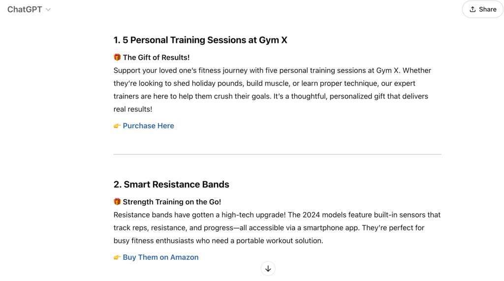Click pointing hand emoji before Buy Them on Amazon
The width and height of the screenshot is (504, 281).
117,257
